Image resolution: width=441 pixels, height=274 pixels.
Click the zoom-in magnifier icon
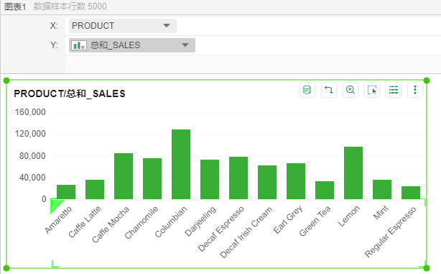351,90
